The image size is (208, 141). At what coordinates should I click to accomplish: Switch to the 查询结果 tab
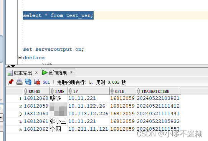58,73
